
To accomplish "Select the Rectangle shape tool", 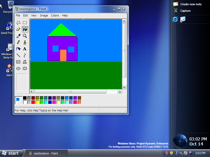I will coord(18,62).
